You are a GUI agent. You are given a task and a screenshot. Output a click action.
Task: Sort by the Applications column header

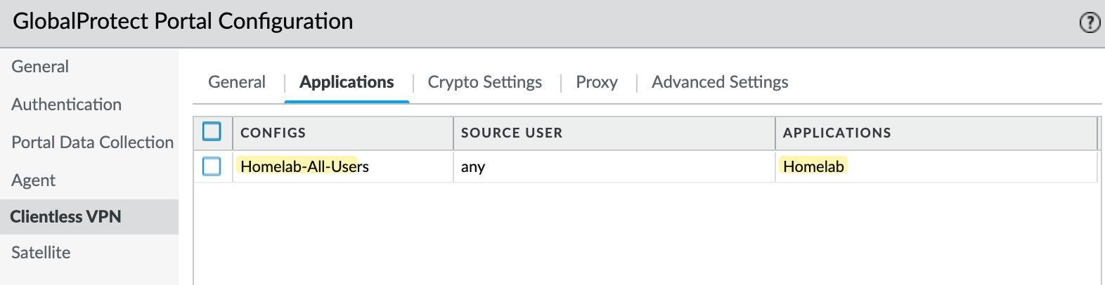[x=936, y=133]
